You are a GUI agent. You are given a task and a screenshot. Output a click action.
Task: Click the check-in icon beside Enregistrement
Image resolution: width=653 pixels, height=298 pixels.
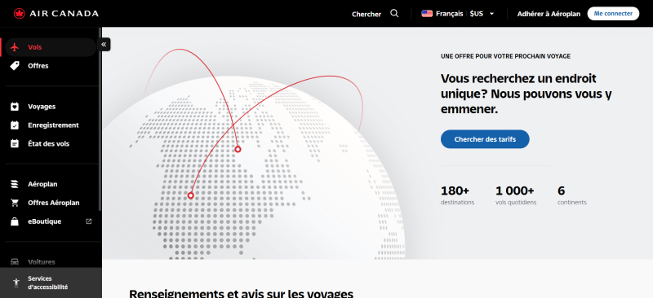click(15, 125)
